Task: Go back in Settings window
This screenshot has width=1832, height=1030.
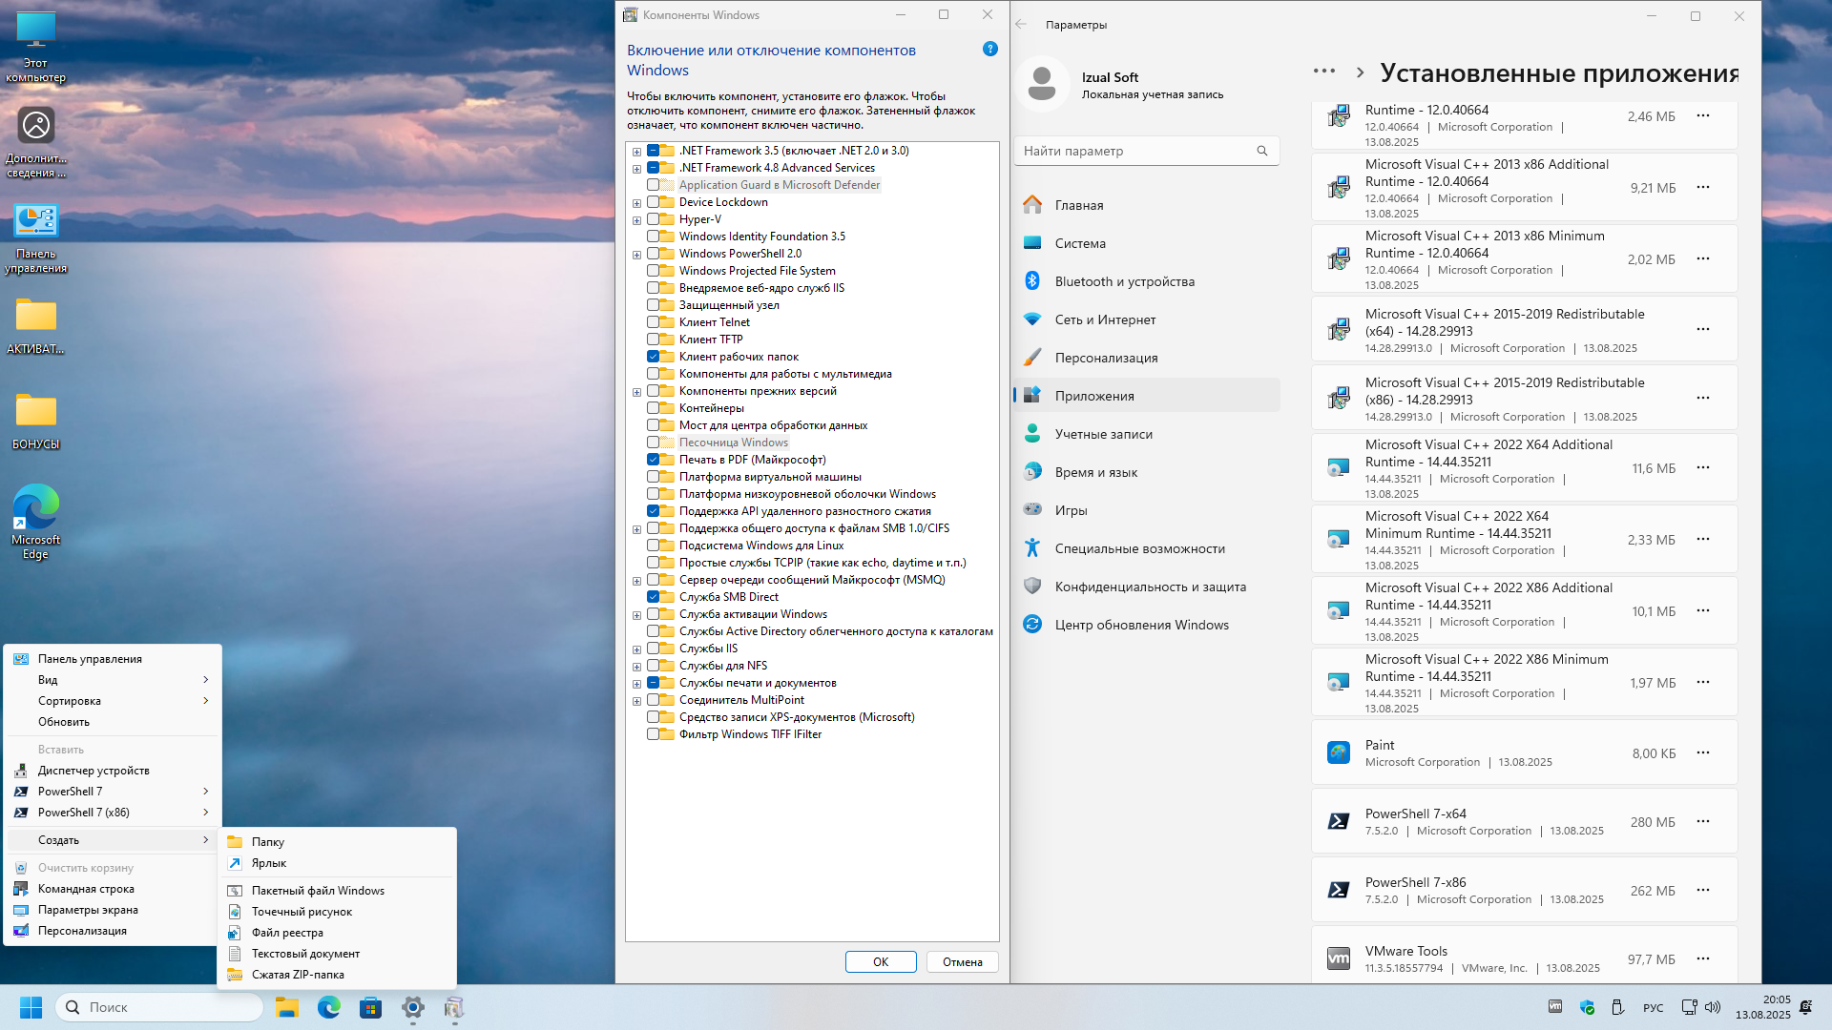Action: coord(1021,25)
